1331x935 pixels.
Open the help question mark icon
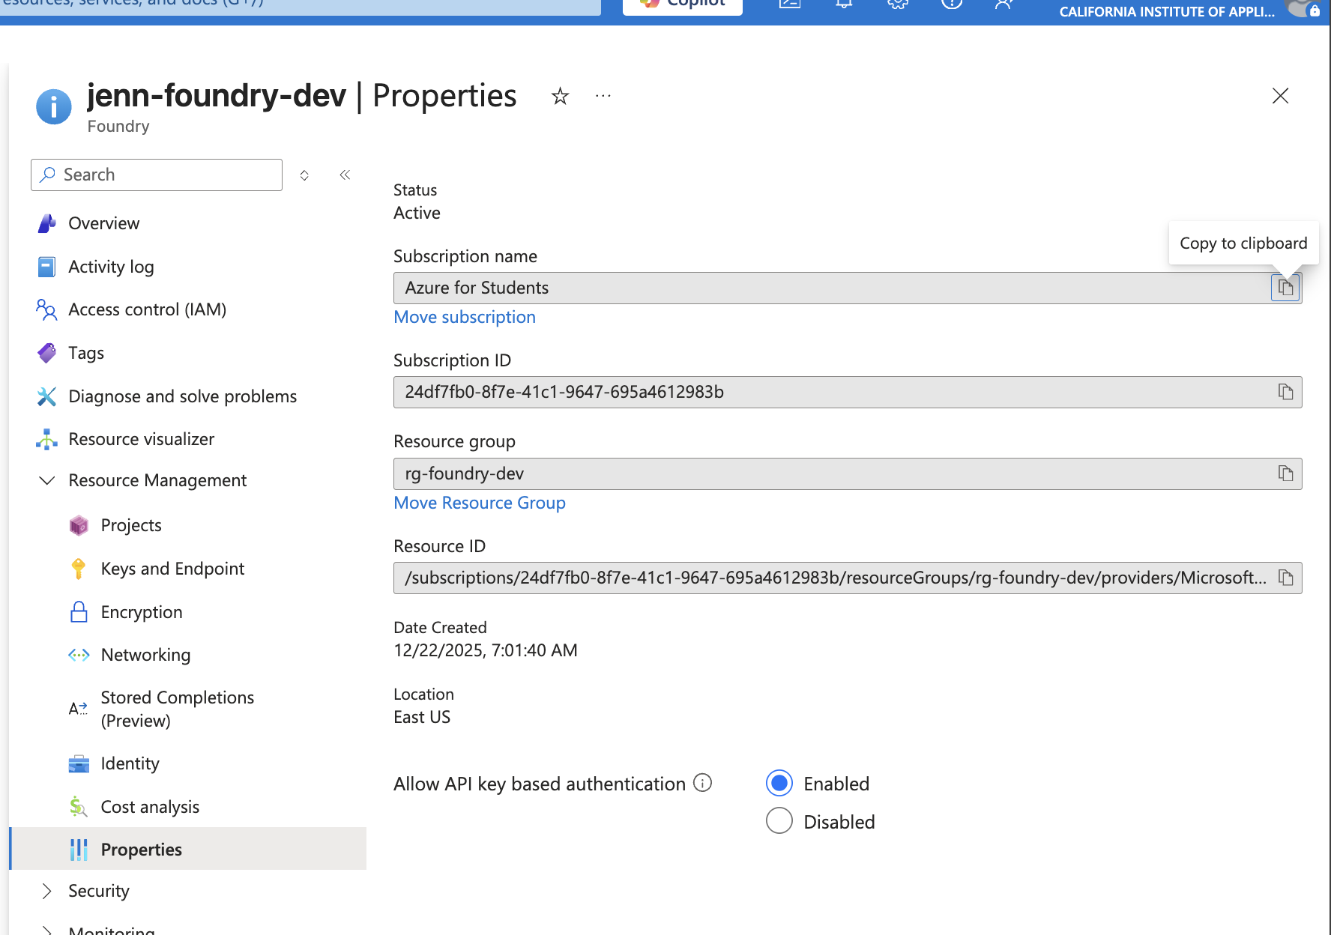[x=952, y=4]
